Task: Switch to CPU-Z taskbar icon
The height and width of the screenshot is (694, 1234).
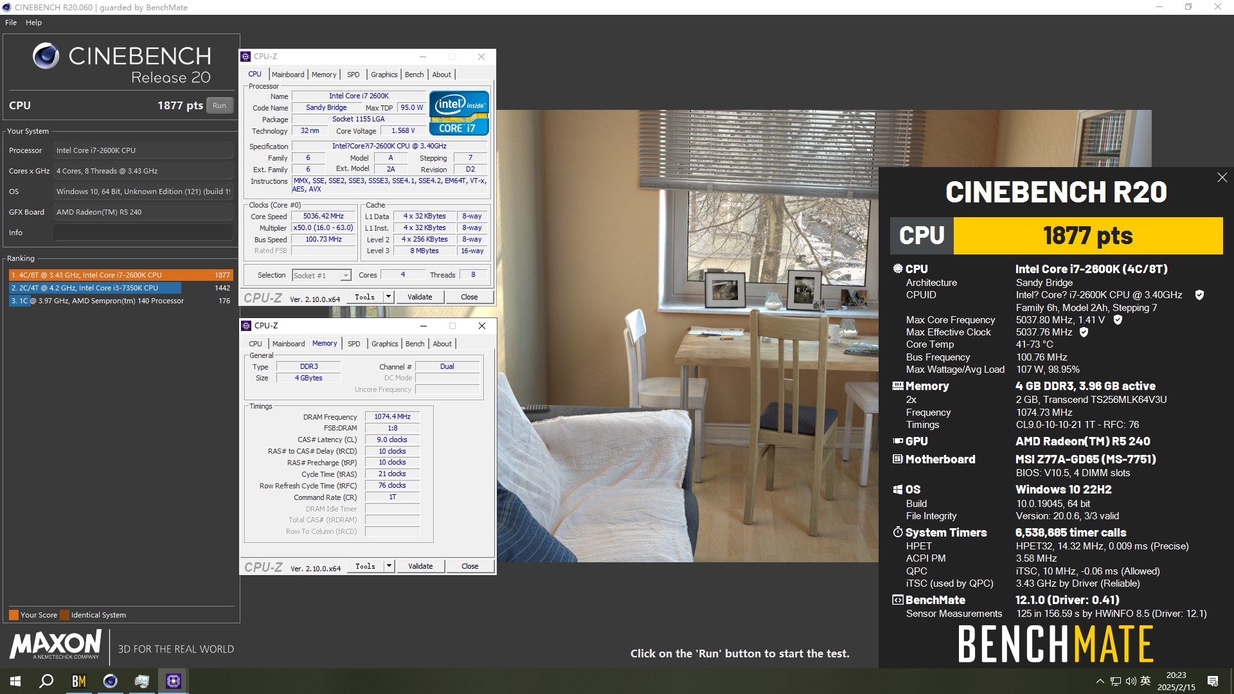Action: (173, 681)
